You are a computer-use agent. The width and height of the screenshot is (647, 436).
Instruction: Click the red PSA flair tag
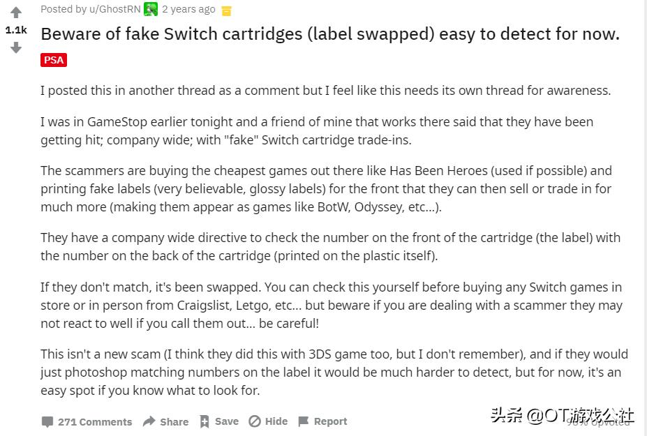pyautogui.click(x=53, y=60)
